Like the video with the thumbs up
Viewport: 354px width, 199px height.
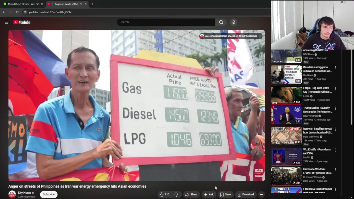click(164, 194)
